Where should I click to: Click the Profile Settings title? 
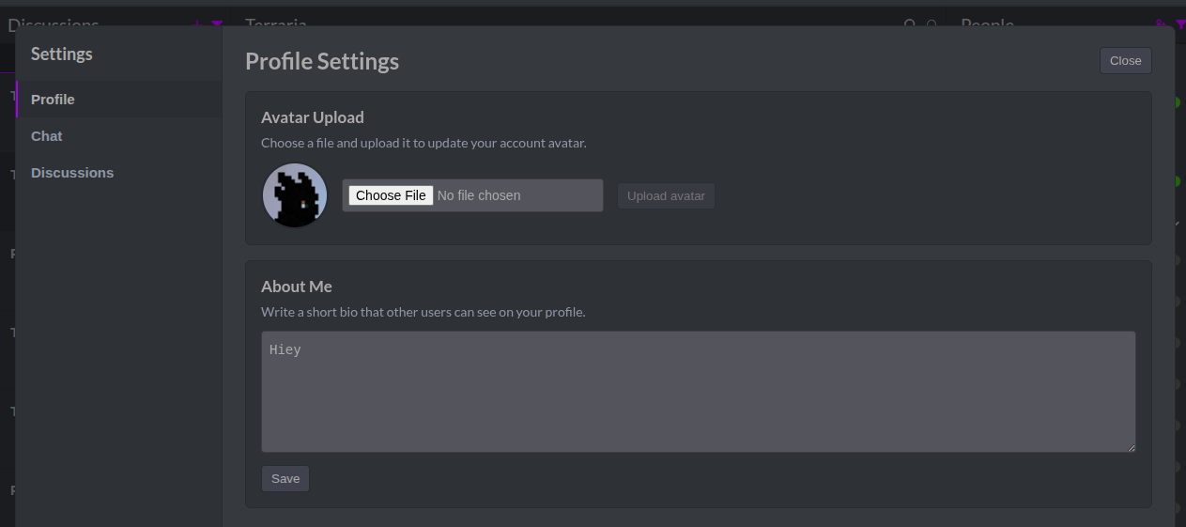[x=322, y=62]
